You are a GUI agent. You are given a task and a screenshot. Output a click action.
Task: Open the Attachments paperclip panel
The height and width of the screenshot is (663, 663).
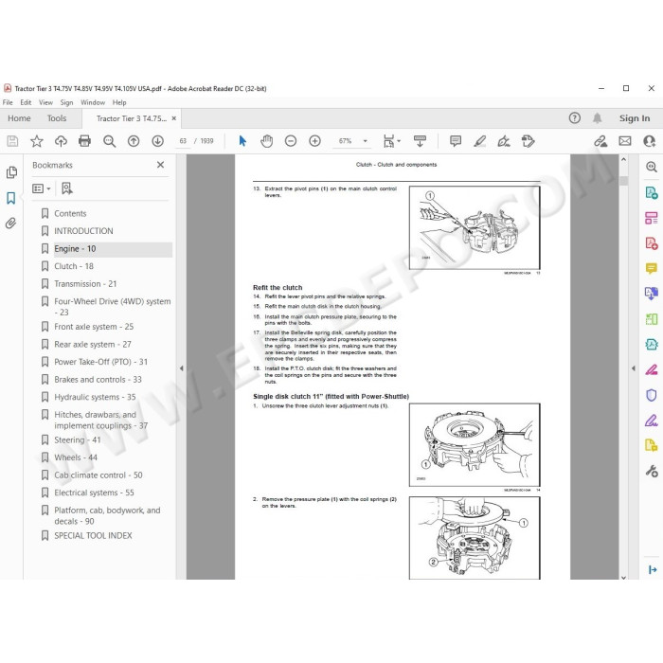11,223
